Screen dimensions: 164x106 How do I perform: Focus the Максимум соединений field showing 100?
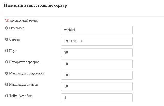point(97,75)
